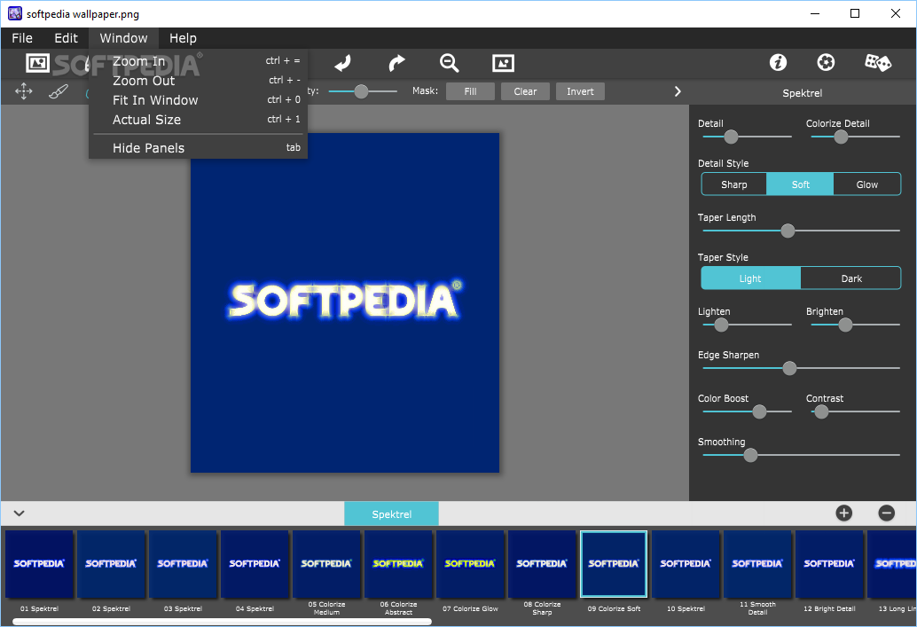
Task: Adjust the Smoothing slider
Action: pyautogui.click(x=750, y=455)
